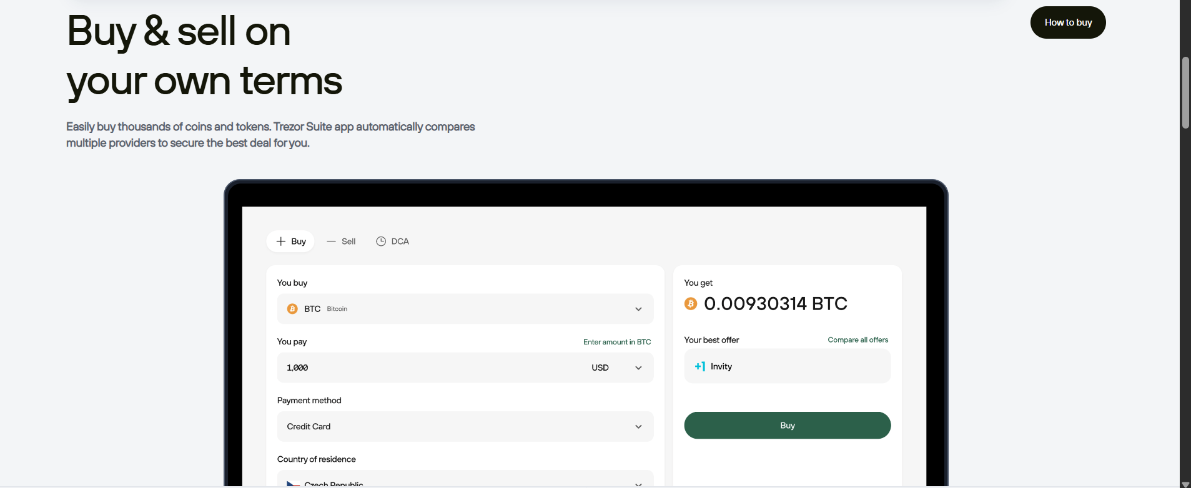Select the Buy tab
1191x488 pixels.
coord(290,242)
